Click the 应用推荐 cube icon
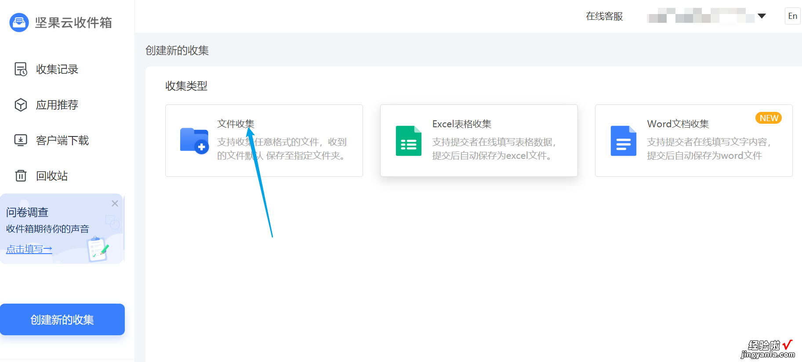 pyautogui.click(x=21, y=105)
